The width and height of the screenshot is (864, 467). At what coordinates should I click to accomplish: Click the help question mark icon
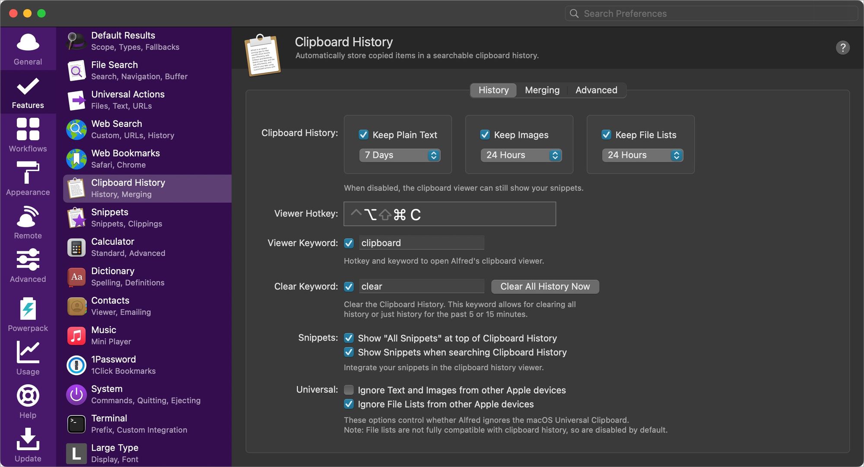[x=842, y=47]
